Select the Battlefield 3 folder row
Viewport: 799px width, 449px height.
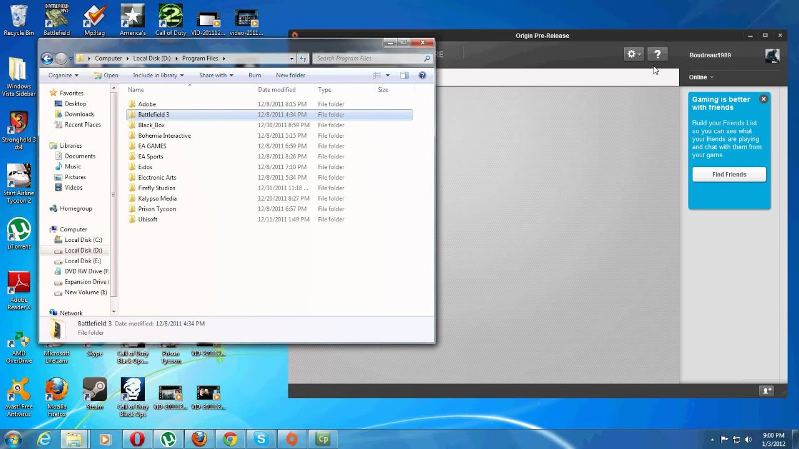point(269,115)
